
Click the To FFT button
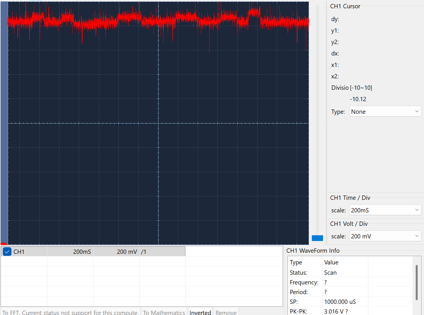click(x=70, y=312)
